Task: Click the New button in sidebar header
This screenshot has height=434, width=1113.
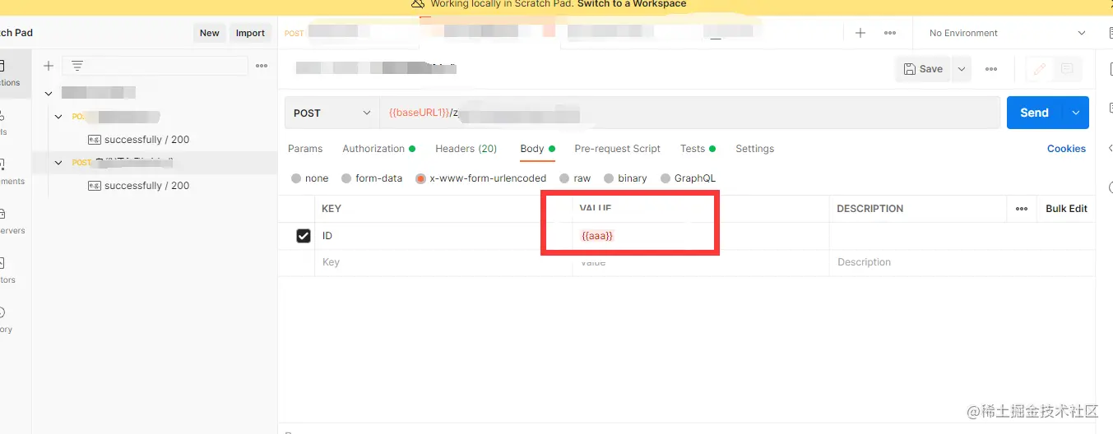Action: click(x=210, y=33)
